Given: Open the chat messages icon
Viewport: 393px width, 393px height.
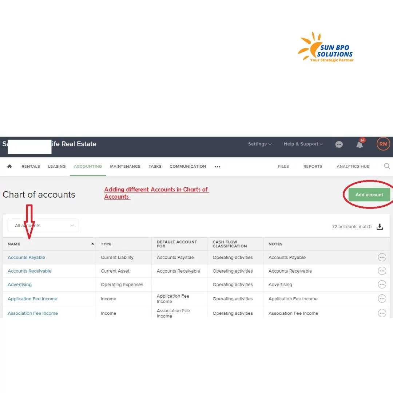Looking at the screenshot, I should coord(339,144).
